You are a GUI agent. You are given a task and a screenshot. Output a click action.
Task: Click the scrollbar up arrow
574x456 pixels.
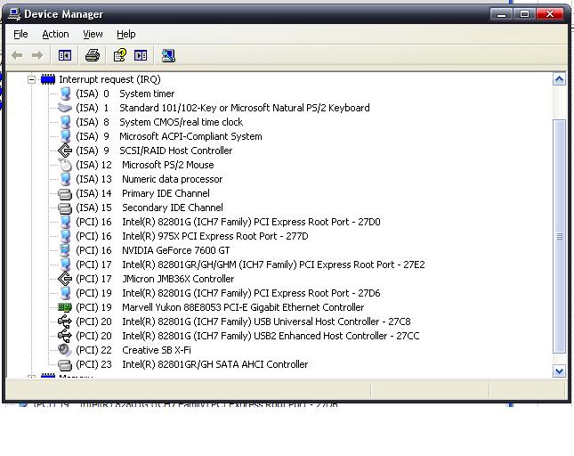[560, 79]
